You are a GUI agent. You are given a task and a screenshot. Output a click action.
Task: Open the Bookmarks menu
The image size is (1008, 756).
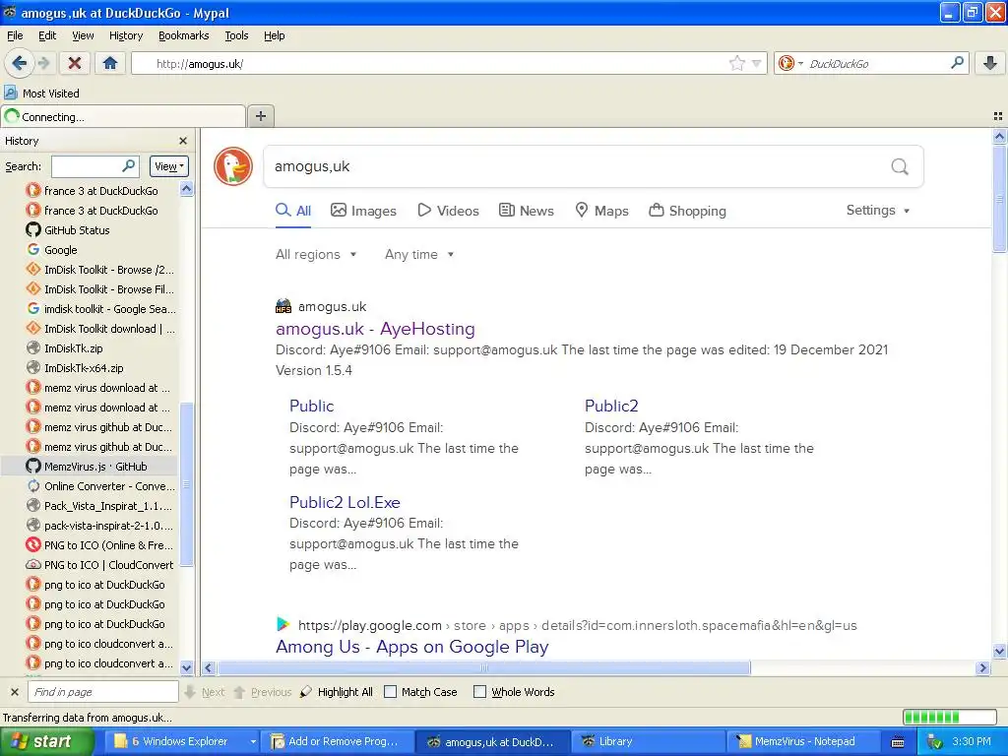click(x=184, y=35)
